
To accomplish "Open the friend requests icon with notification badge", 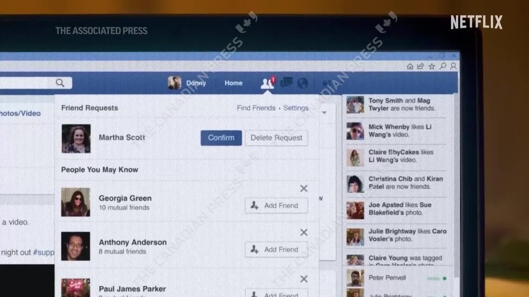I will pos(268,83).
